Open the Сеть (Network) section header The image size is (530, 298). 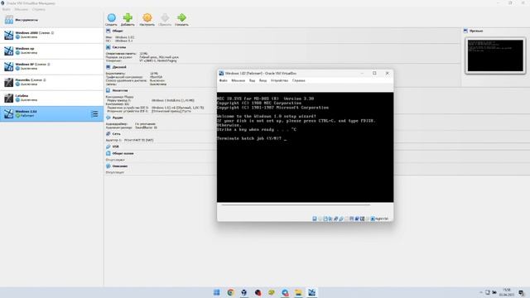[x=116, y=134]
